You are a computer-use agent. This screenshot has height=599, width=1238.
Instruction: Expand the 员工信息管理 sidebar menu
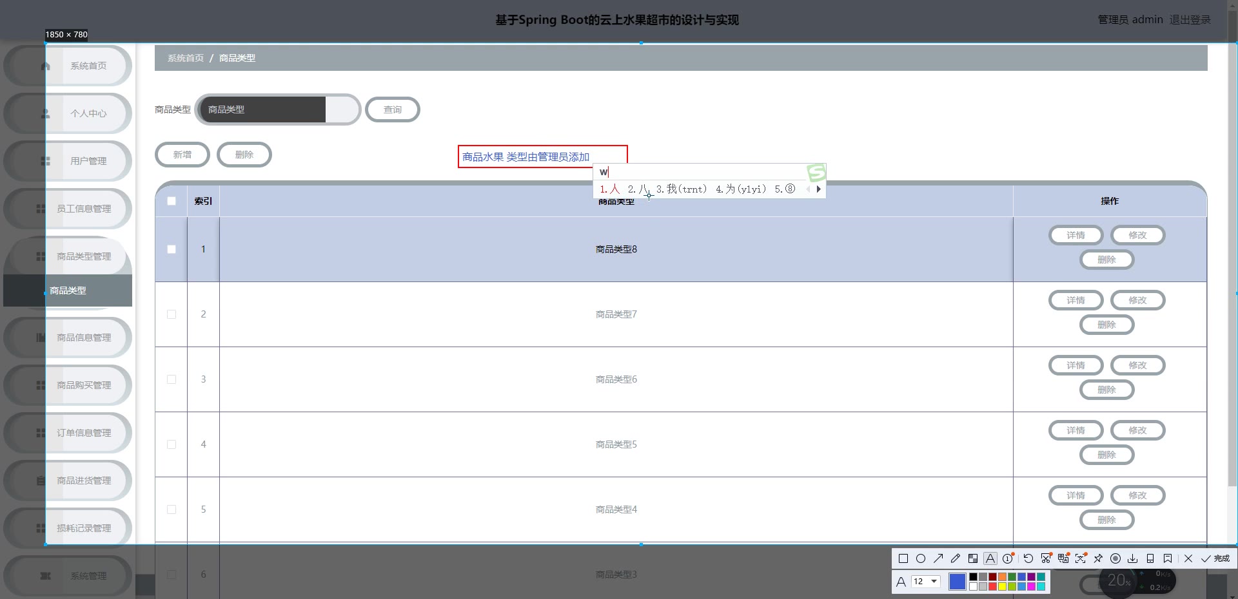pos(68,209)
